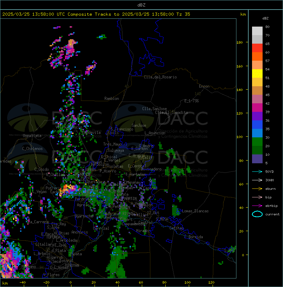283x287 pixels.
Task: Click the 'L_Asuncion' place label
Action: pyautogui.click(x=155, y=133)
